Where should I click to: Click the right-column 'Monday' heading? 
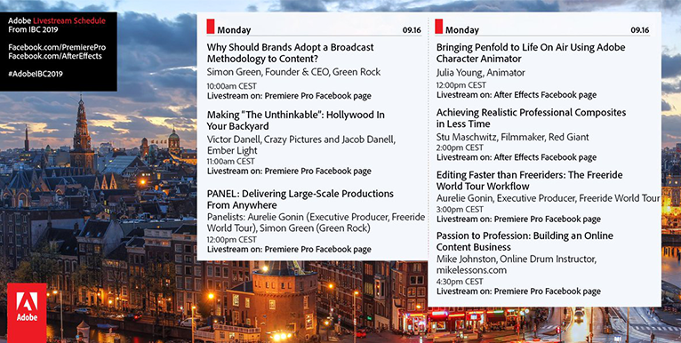(462, 30)
